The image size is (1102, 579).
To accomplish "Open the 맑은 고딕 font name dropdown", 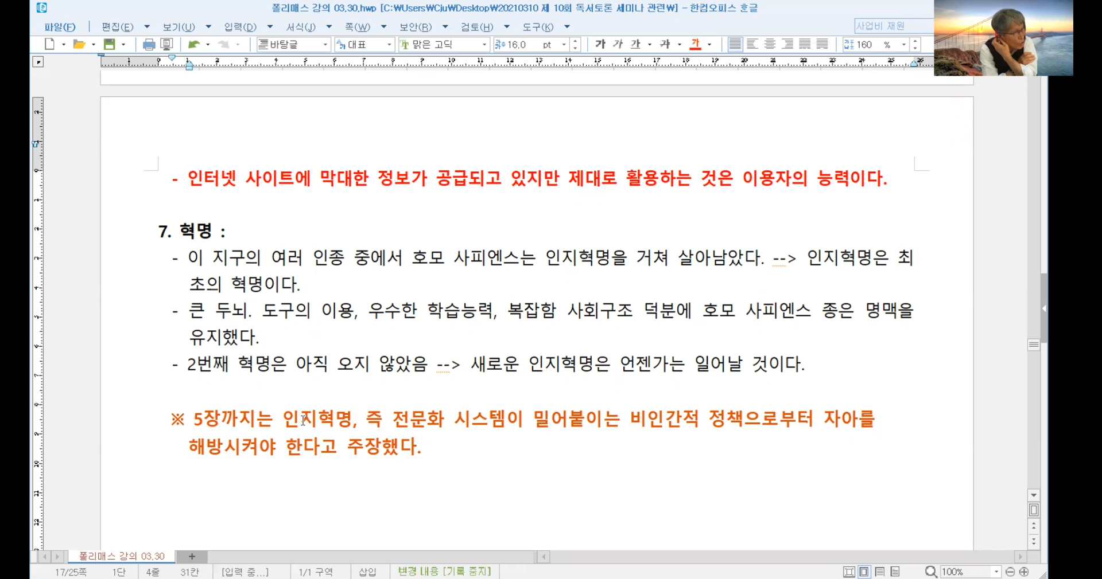I will click(x=484, y=45).
